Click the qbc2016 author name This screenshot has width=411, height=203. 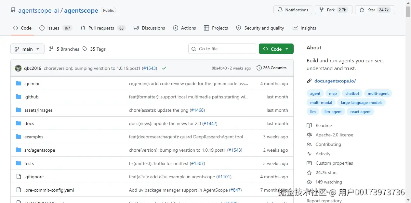pyautogui.click(x=33, y=68)
